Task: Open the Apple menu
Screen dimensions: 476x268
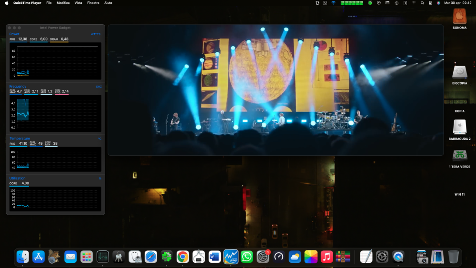Action: click(7, 3)
